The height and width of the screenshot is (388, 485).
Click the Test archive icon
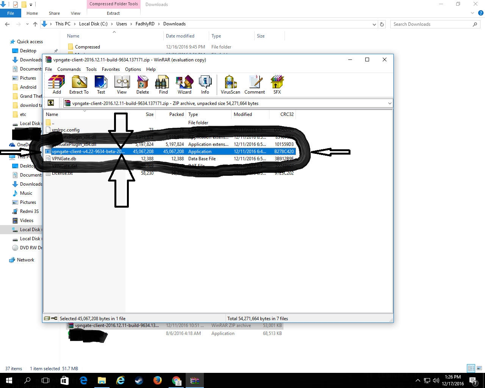pos(101,84)
